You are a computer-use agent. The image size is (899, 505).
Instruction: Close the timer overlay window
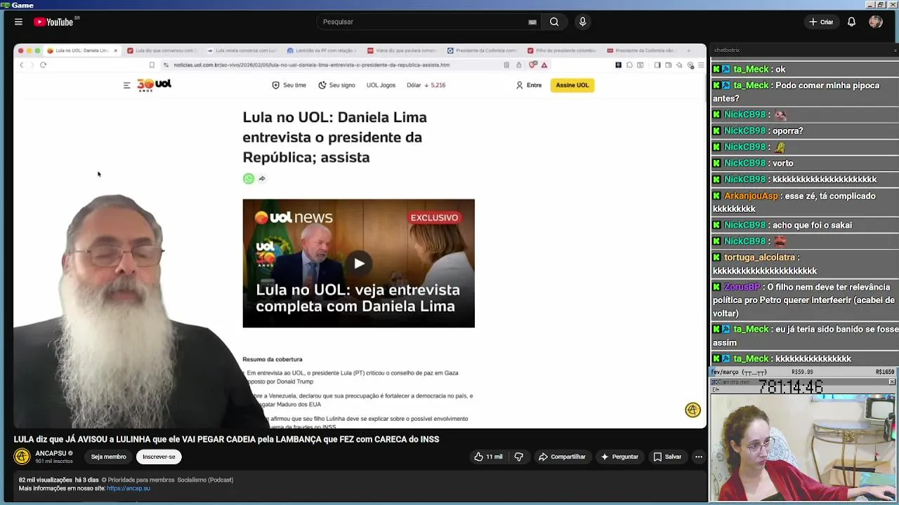point(892,382)
